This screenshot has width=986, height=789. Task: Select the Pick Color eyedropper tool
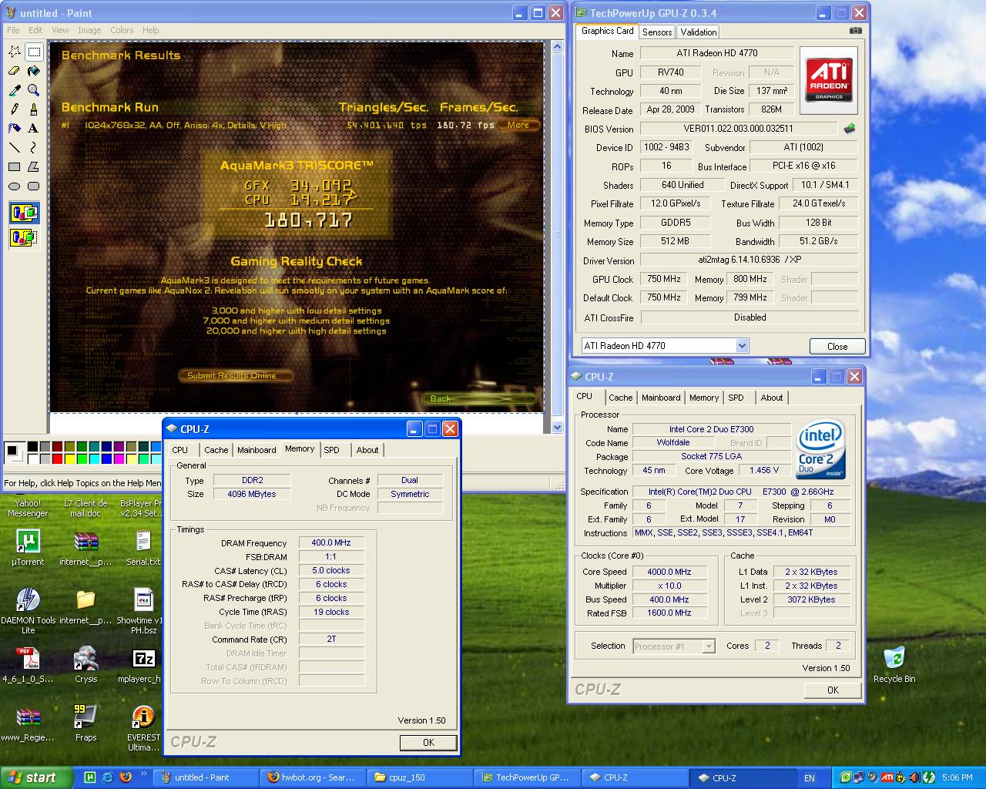coord(14,90)
